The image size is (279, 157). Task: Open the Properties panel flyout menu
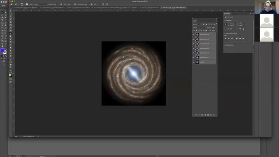pos(253,14)
